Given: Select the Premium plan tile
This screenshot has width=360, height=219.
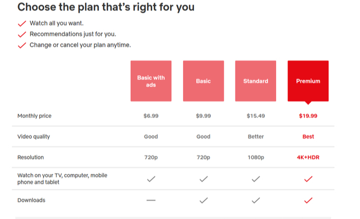Looking at the screenshot, I should pyautogui.click(x=308, y=81).
